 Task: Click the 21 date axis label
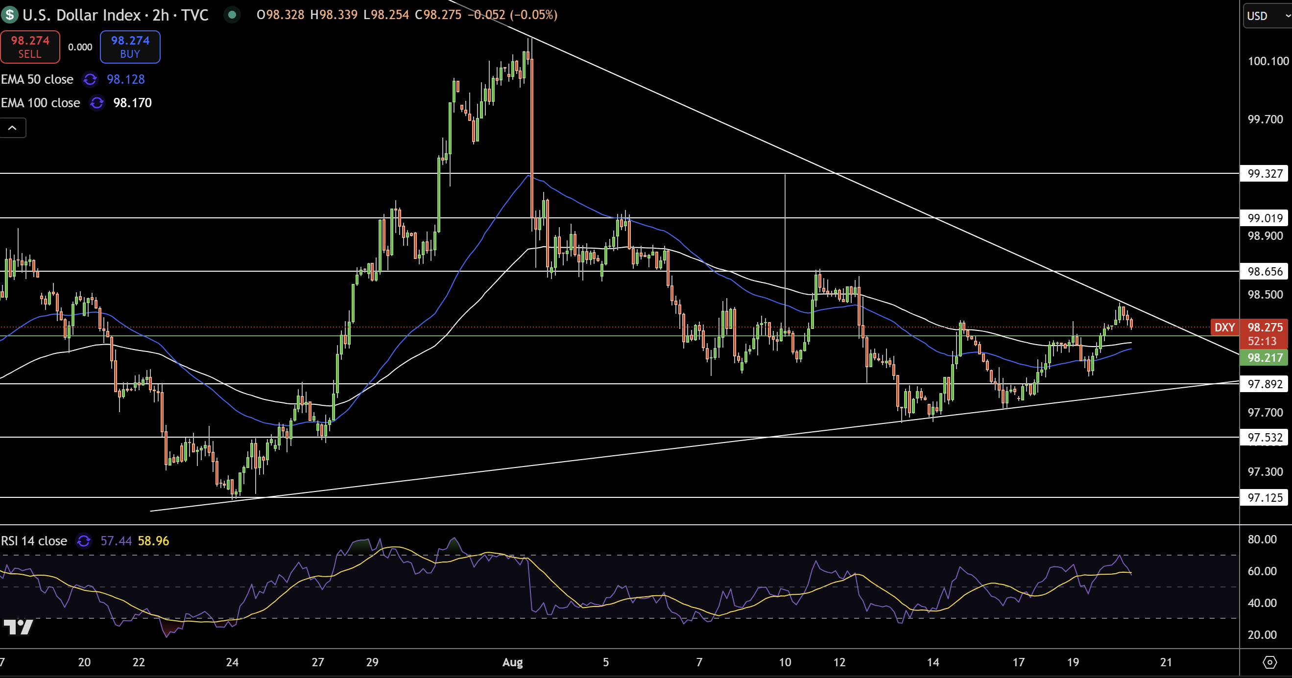point(1166,662)
